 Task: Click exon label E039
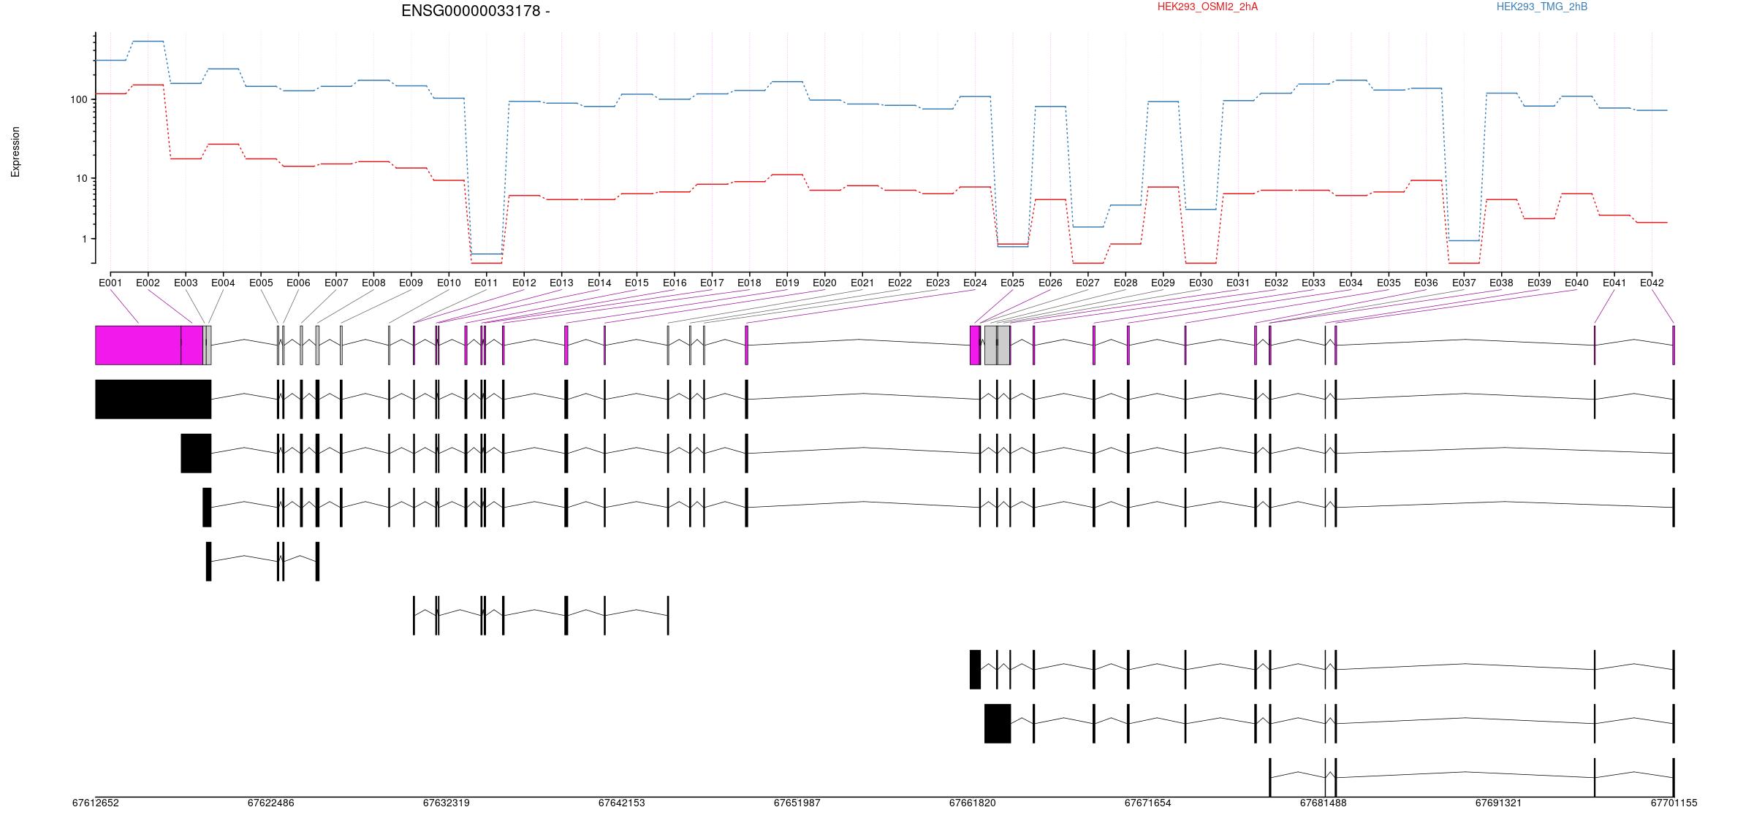click(1539, 283)
